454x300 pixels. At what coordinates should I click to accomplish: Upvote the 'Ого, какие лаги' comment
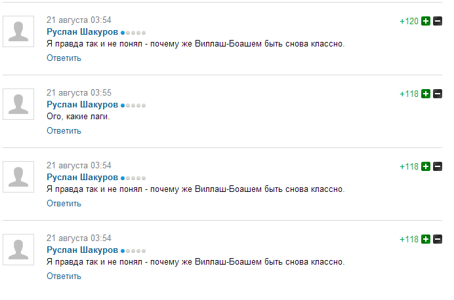click(426, 94)
